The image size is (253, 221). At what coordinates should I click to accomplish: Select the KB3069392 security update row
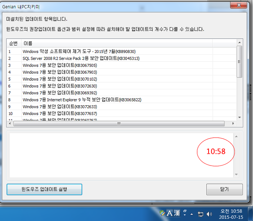tap(121, 93)
